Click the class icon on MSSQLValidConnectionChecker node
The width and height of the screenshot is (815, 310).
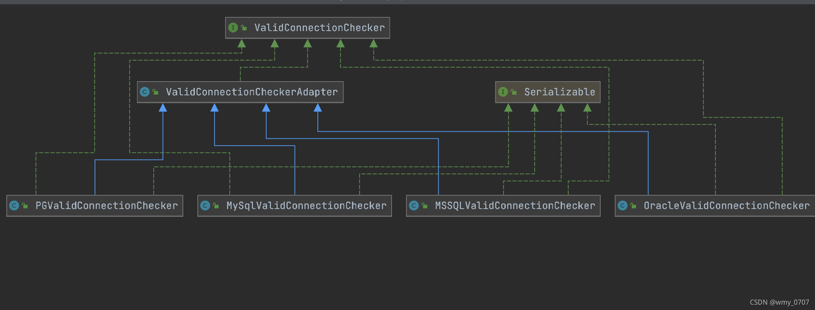tap(414, 205)
